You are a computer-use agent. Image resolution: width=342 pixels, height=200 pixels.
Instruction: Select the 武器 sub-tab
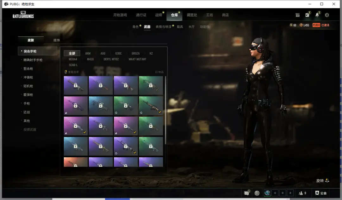click(147, 27)
